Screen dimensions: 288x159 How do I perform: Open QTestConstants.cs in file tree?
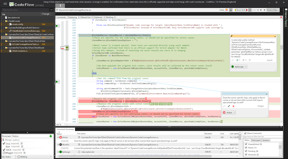point(20,51)
